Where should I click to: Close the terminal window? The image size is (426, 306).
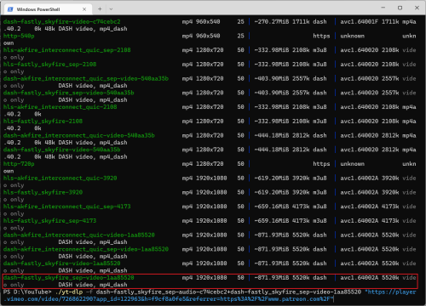click(x=417, y=8)
